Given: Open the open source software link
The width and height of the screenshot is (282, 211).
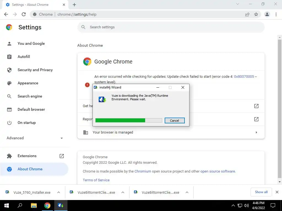Looking at the screenshot, I should coord(218,171).
